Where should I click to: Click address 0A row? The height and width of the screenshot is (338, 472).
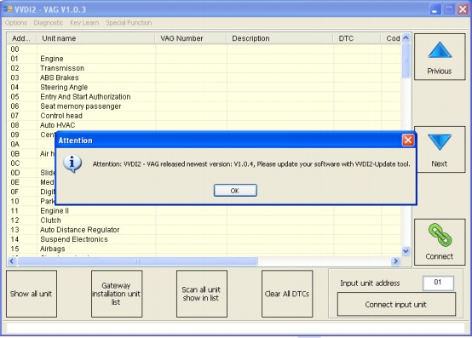point(32,145)
